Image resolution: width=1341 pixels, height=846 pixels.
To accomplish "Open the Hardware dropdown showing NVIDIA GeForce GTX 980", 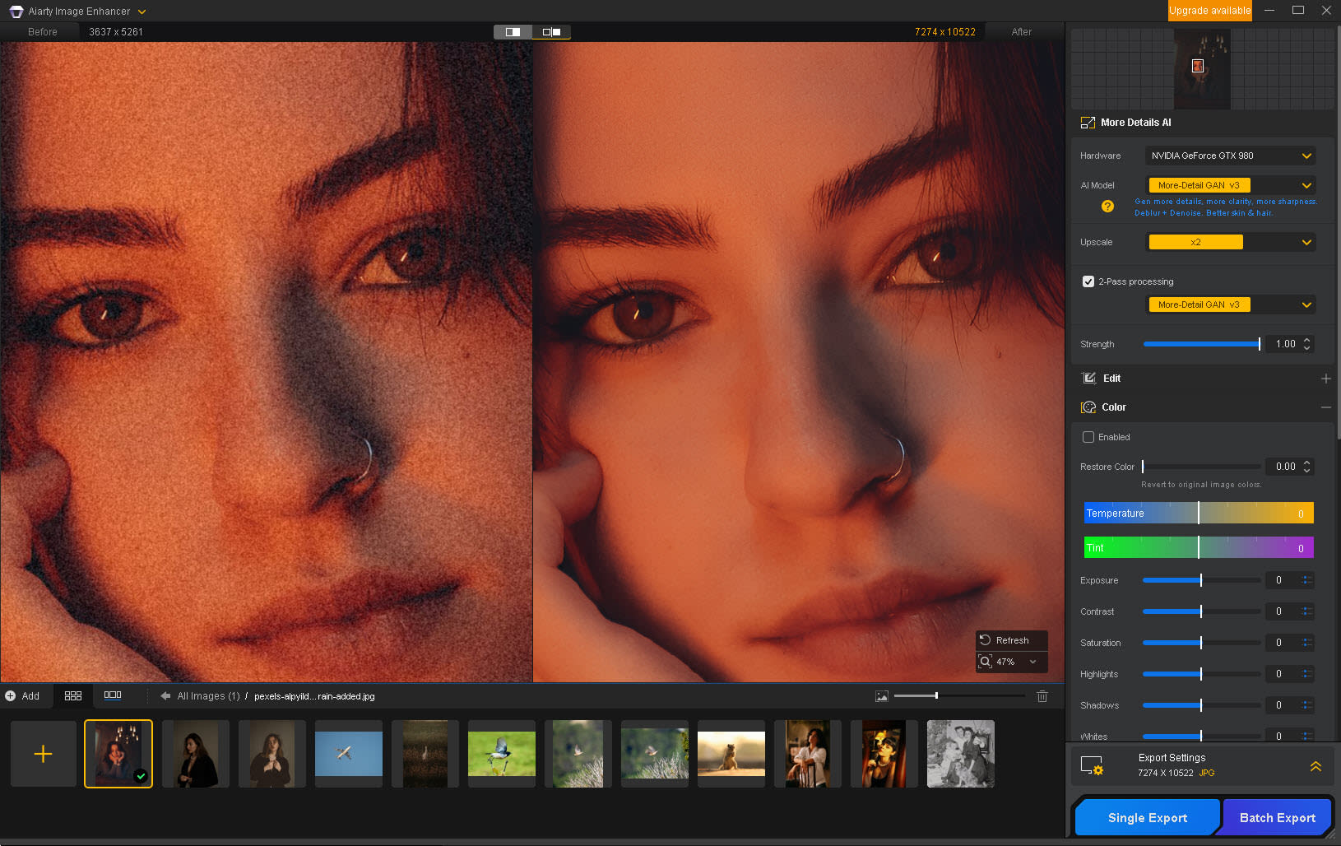I will [1230, 156].
